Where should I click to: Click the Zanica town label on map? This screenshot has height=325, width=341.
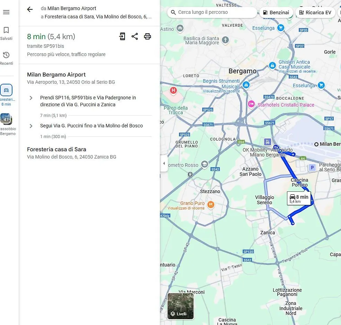click(268, 233)
